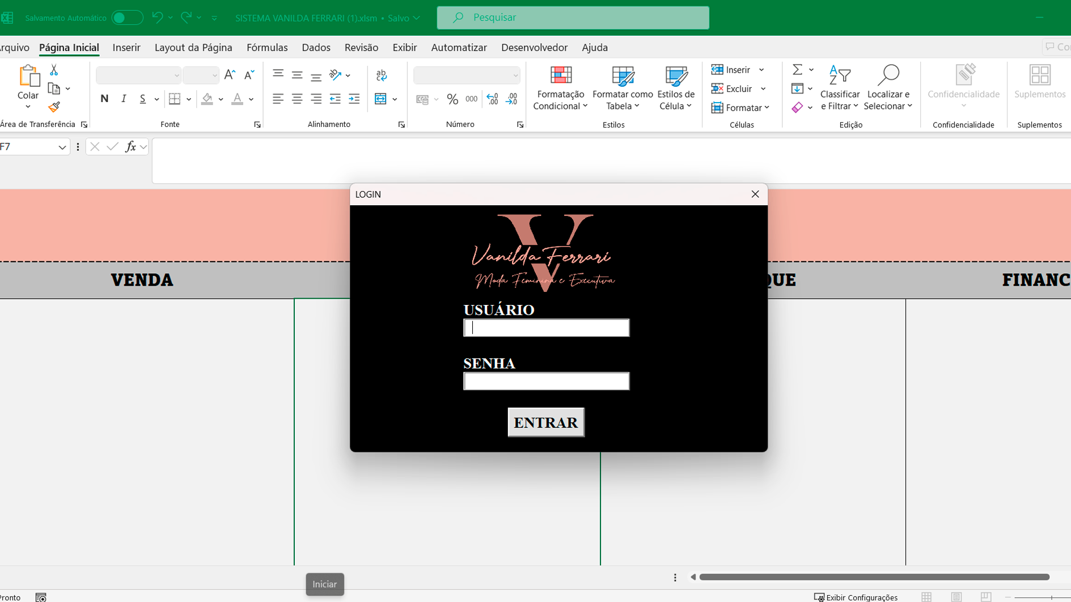The height and width of the screenshot is (602, 1071).
Task: Open the Inserir ribbon tab
Action: point(126,48)
